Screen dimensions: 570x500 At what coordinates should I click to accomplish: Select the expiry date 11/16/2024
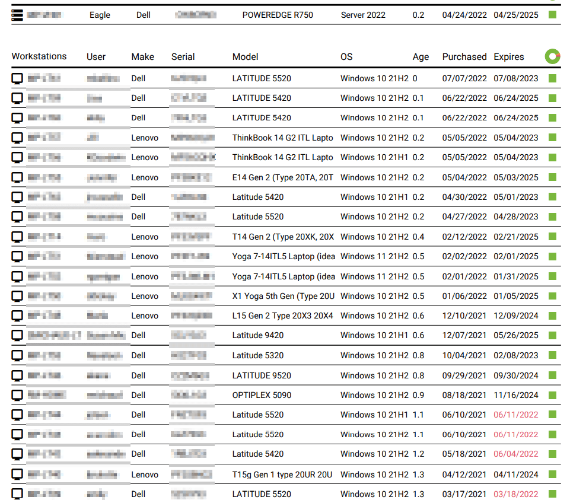click(516, 395)
